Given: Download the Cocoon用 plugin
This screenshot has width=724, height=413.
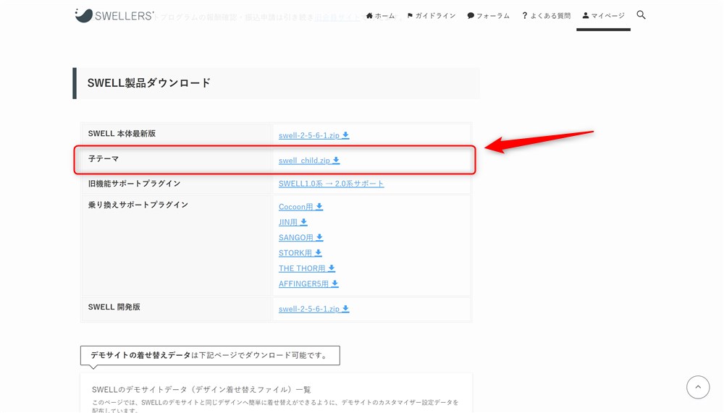Looking at the screenshot, I should coord(300,206).
